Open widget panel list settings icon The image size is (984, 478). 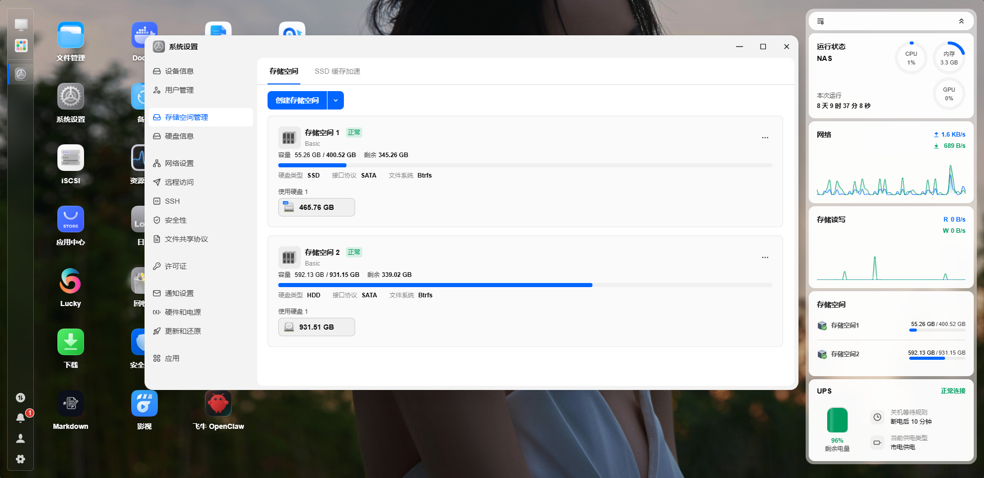821,21
